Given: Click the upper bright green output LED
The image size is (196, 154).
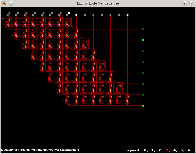Looking at the screenshot, I should coord(143,40).
